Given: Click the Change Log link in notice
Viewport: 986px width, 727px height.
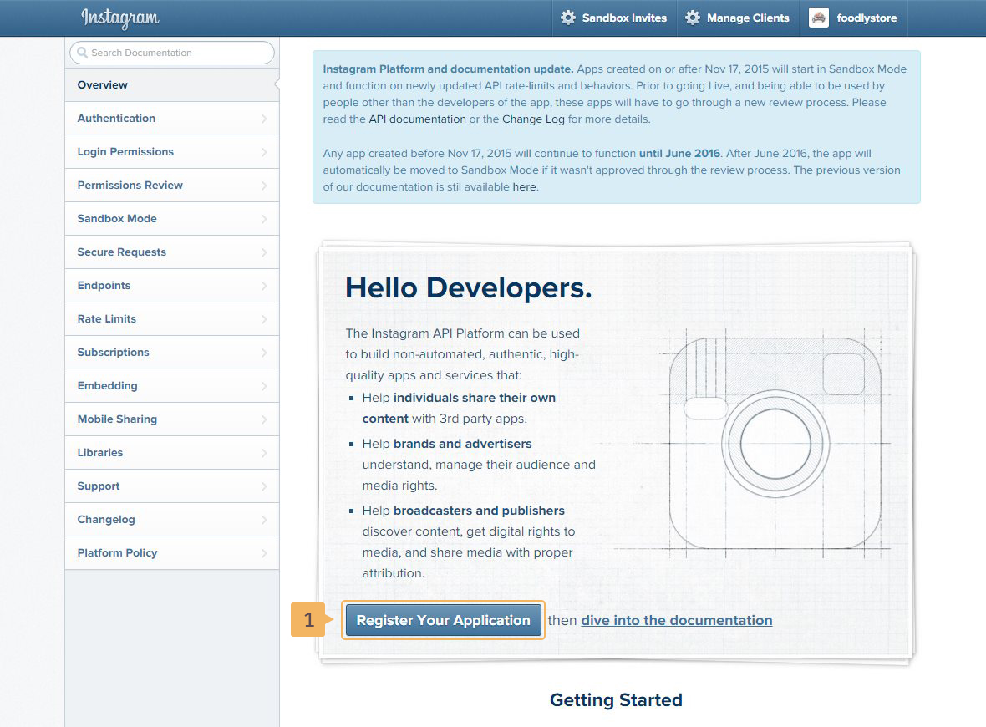Looking at the screenshot, I should point(533,119).
